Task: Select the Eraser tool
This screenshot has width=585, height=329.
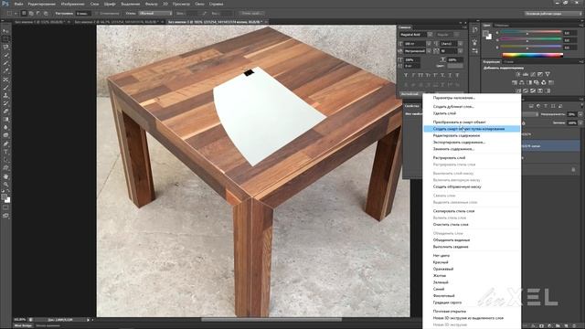Action: click(5, 111)
